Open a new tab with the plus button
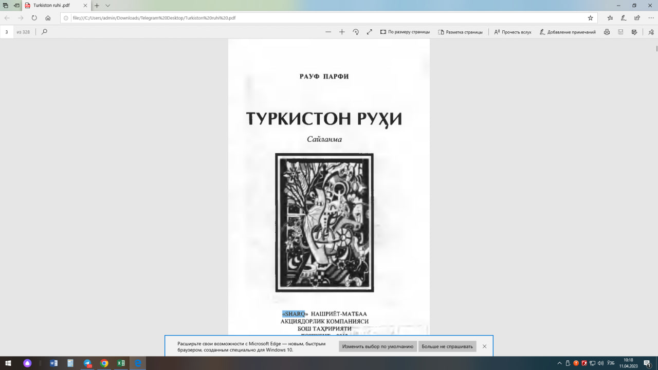This screenshot has height=370, width=658. tap(97, 5)
